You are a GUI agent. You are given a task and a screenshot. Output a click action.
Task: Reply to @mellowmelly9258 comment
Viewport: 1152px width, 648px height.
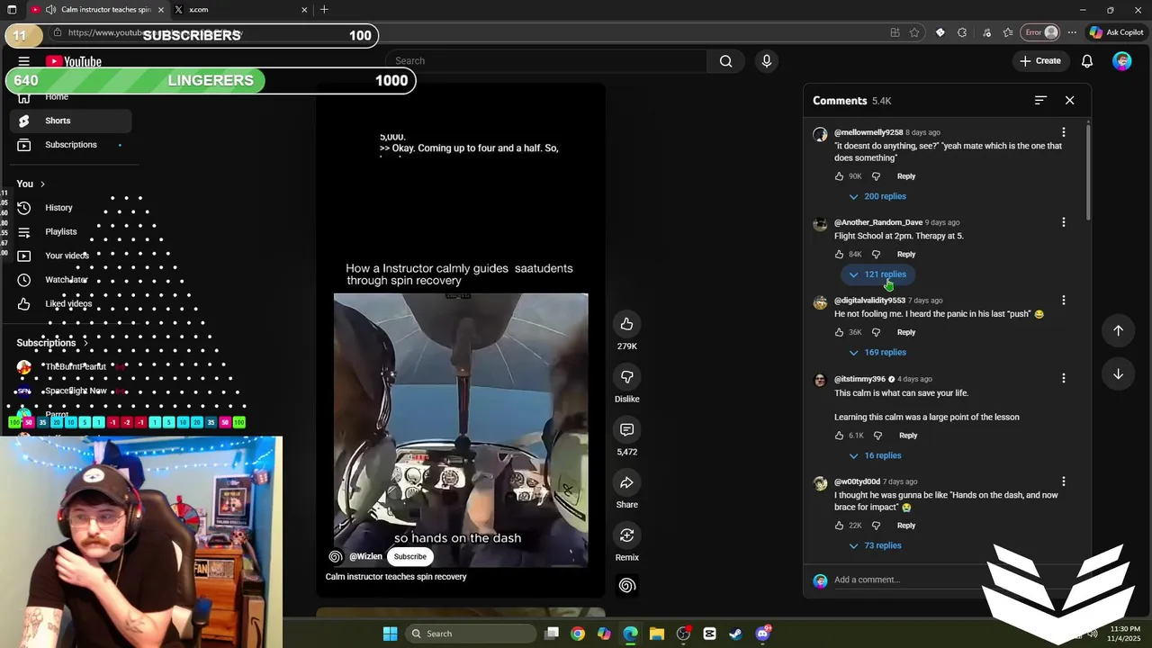[906, 176]
